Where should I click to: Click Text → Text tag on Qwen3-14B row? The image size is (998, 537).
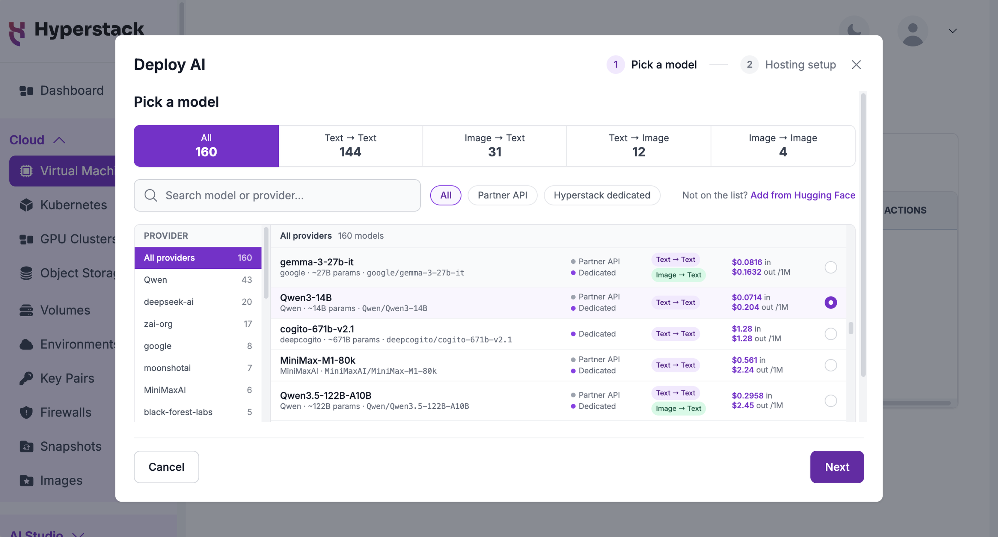pyautogui.click(x=675, y=303)
